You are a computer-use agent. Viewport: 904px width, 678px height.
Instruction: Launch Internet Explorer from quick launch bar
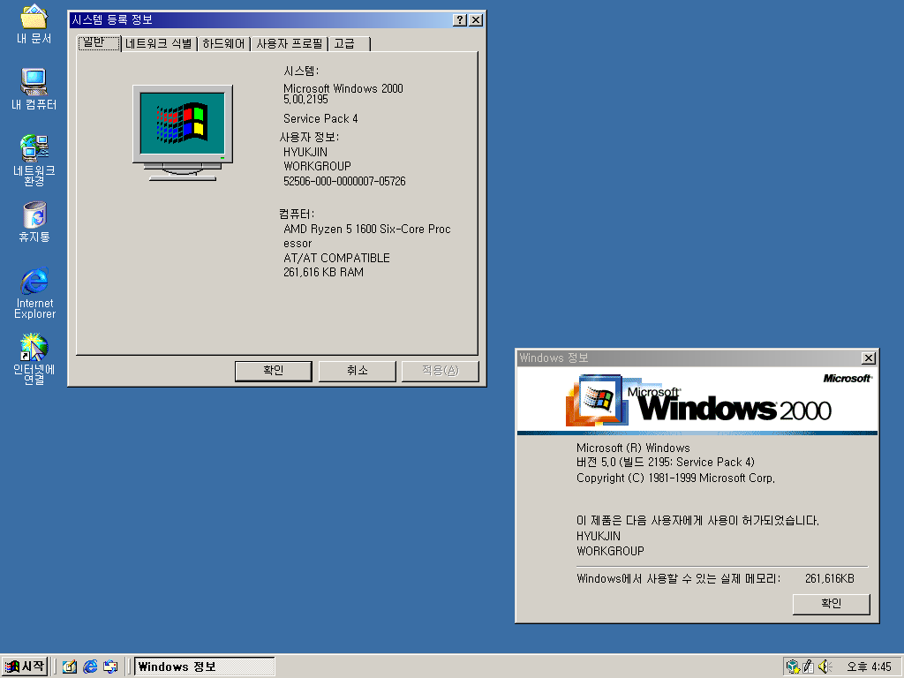90,667
